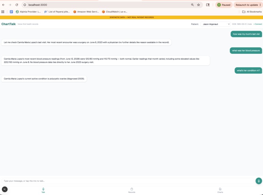Click the browser forward arrow
This screenshot has height=195, width=263.
pos(10,5)
